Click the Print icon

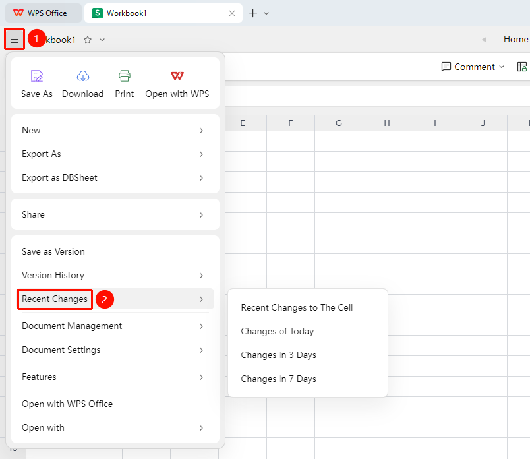pyautogui.click(x=125, y=76)
